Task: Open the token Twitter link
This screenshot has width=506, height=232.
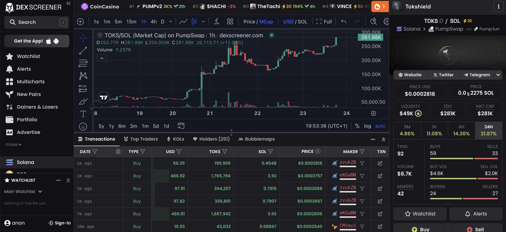Action: click(443, 75)
